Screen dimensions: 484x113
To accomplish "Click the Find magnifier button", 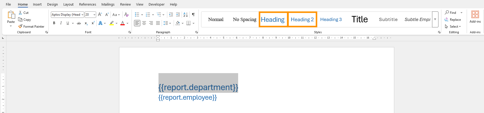I will click(450, 13).
